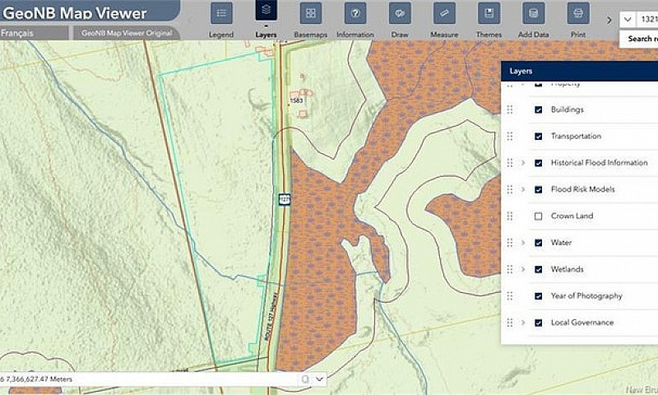Expand the Water layer group
Image resolution: width=658 pixels, height=395 pixels.
click(523, 243)
